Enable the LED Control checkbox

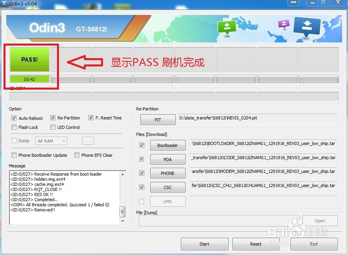pyautogui.click(x=53, y=127)
